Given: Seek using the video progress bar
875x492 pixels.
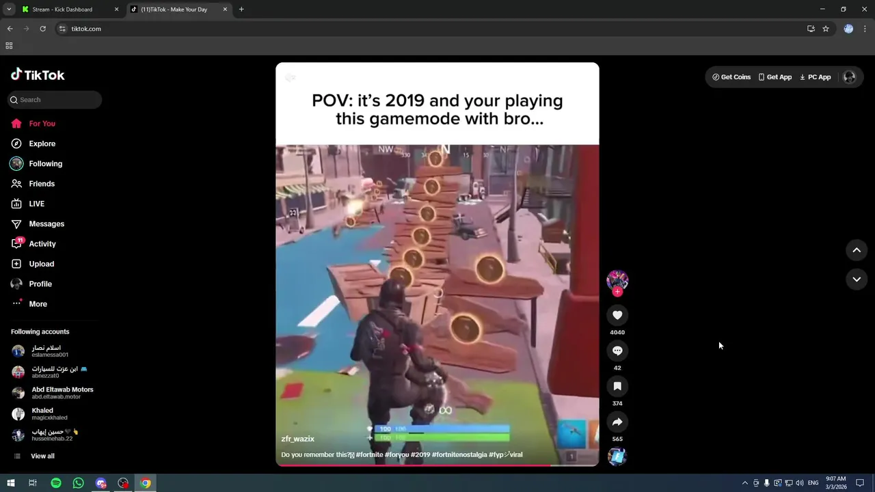Looking at the screenshot, I should pyautogui.click(x=437, y=465).
